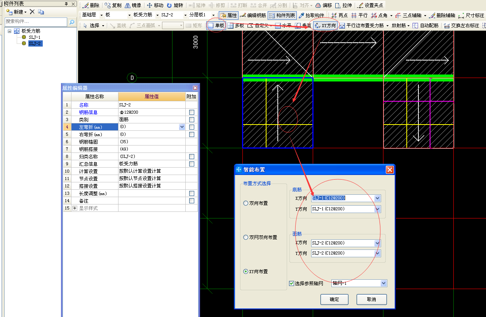Viewport: 486px width, 317px height.
Task: Tick the 归类名称 附加 checkbox
Action: 192,156
